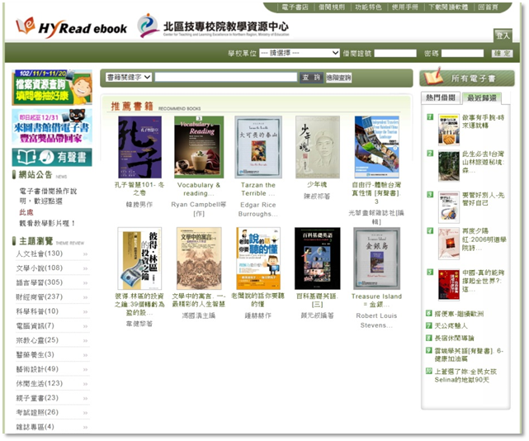This screenshot has height=441, width=529.
Task: Open the 要管好別人-先管好自己 title link
Action: 483,199
